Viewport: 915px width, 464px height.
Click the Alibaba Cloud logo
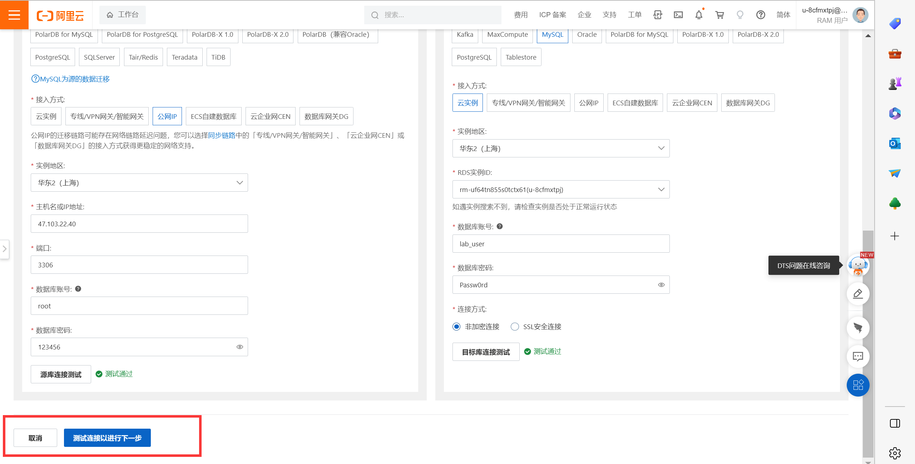(60, 15)
